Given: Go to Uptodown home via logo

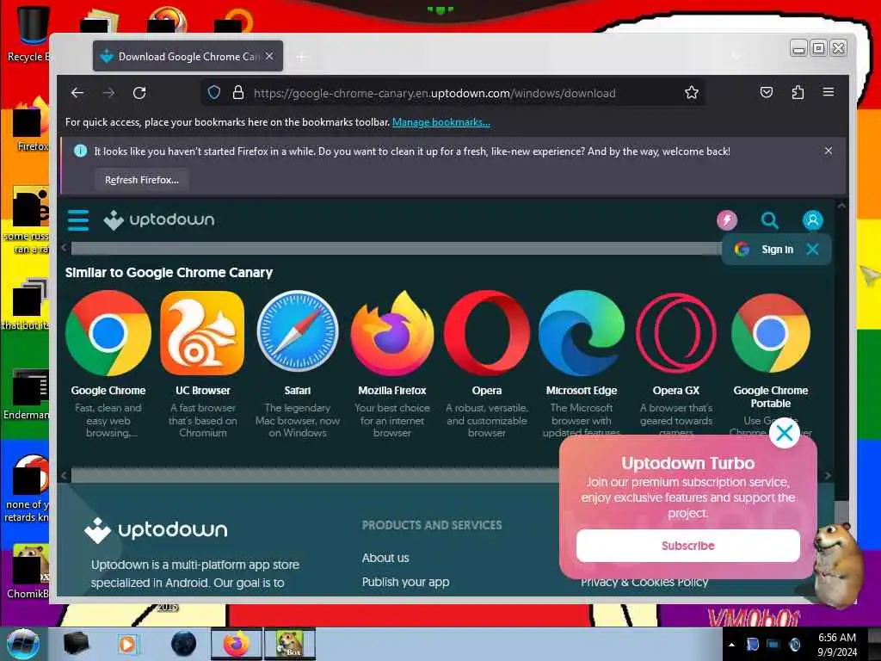Looking at the screenshot, I should [159, 219].
